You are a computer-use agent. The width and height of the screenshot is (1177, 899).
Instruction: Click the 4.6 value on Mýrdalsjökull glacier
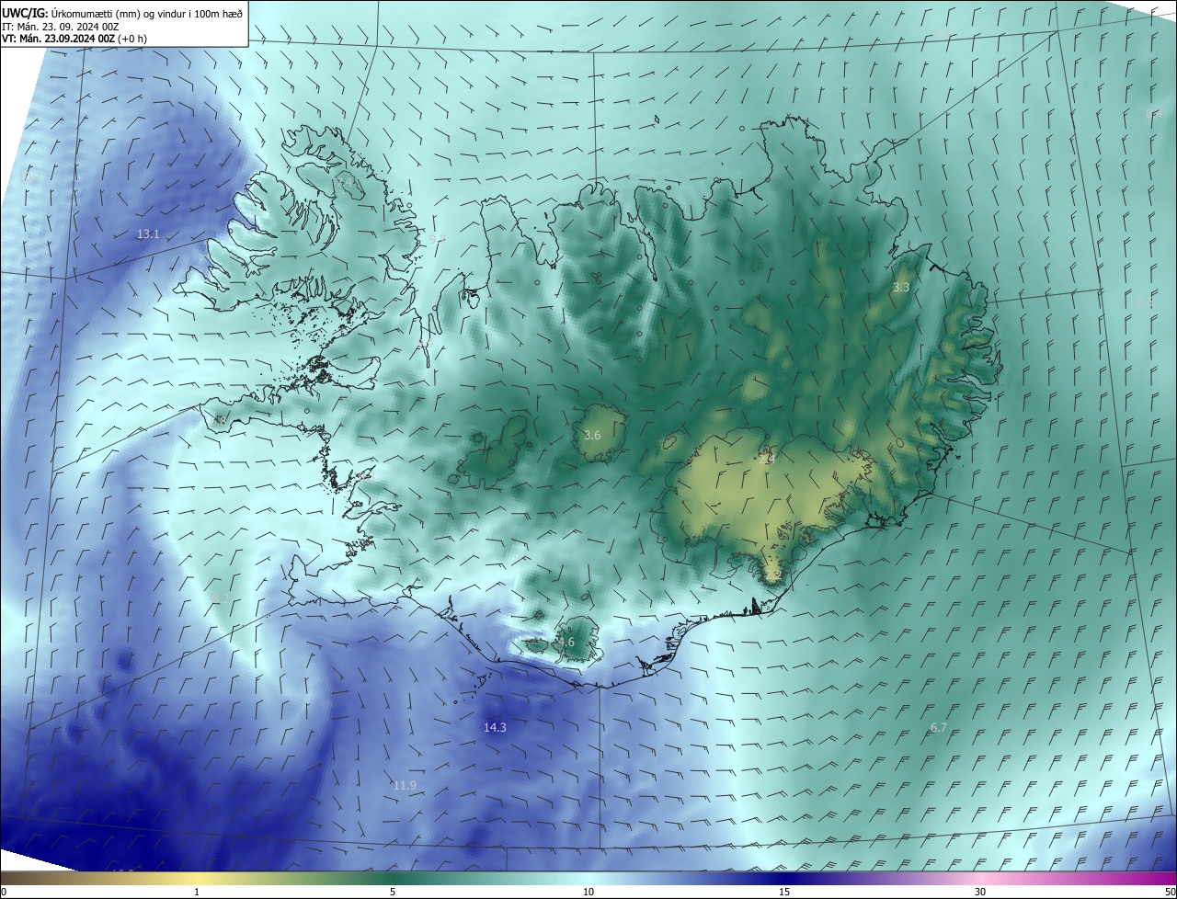point(566,643)
